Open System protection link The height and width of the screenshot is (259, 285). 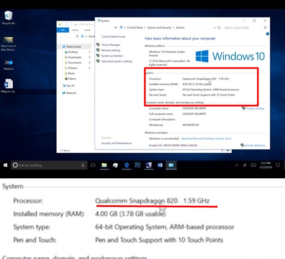[x=112, y=55]
